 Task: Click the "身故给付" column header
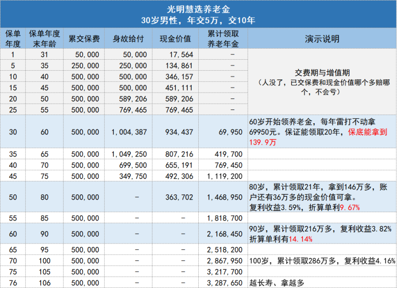[129, 39]
